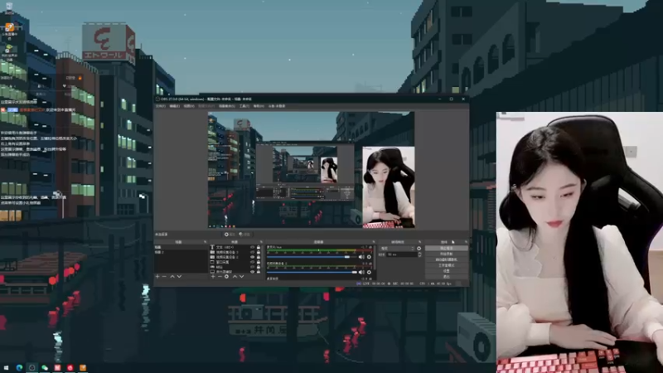Click the 启动虚拟摄像机 button
Screen dimensions: 663x373
click(446, 259)
